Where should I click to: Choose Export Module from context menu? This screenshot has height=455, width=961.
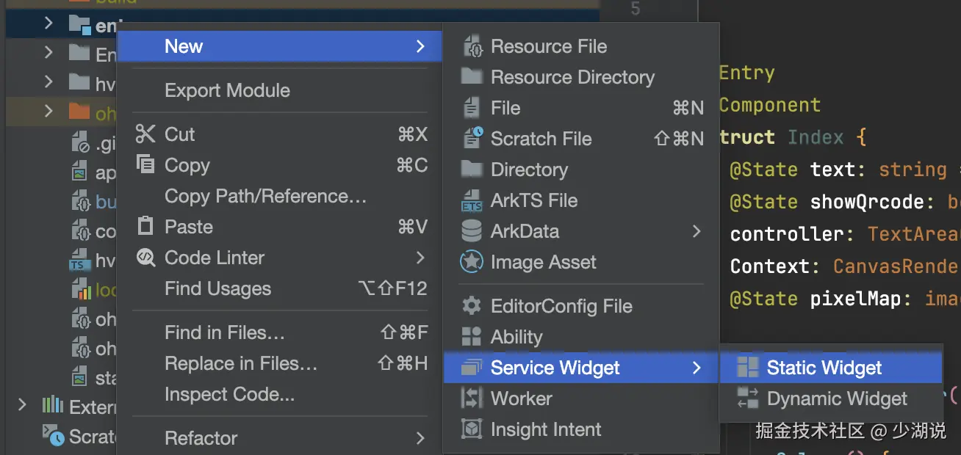pyautogui.click(x=227, y=90)
